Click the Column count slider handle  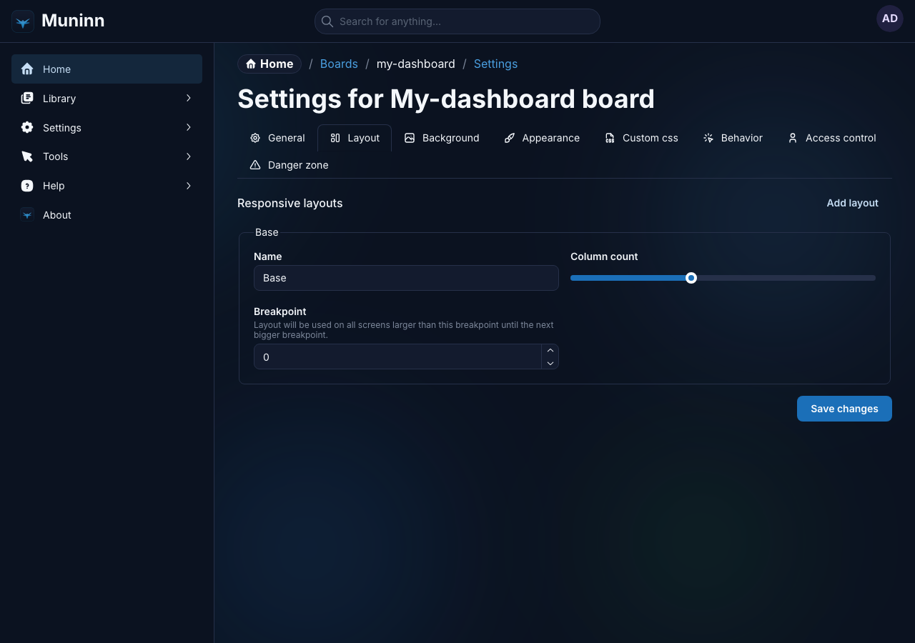click(x=691, y=278)
